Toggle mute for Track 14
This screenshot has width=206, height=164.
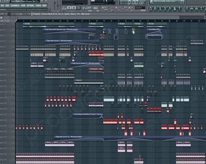(13, 100)
